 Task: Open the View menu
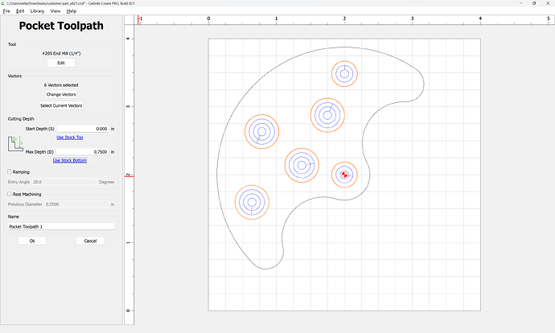point(55,11)
